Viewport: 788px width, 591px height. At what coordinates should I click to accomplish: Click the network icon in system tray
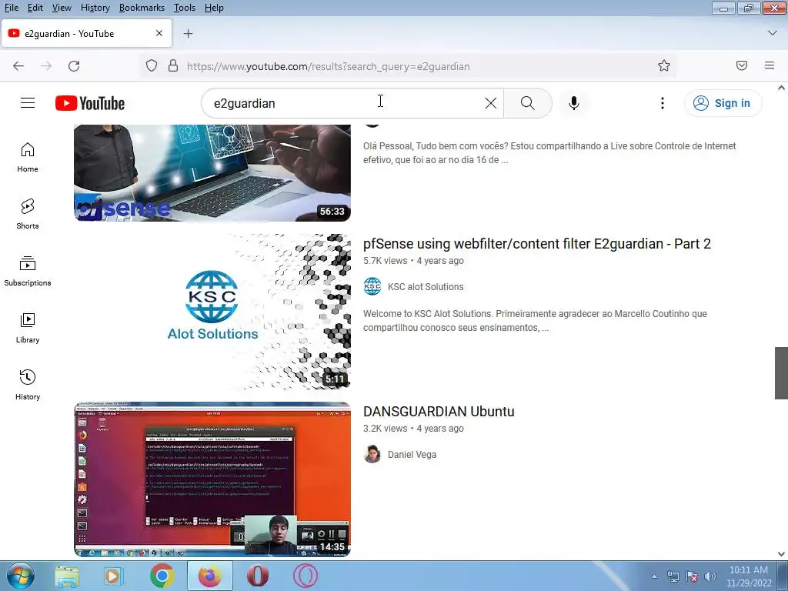673,576
